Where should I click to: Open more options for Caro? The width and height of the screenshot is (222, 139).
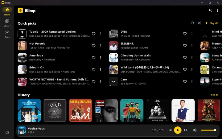click(x=192, y=82)
